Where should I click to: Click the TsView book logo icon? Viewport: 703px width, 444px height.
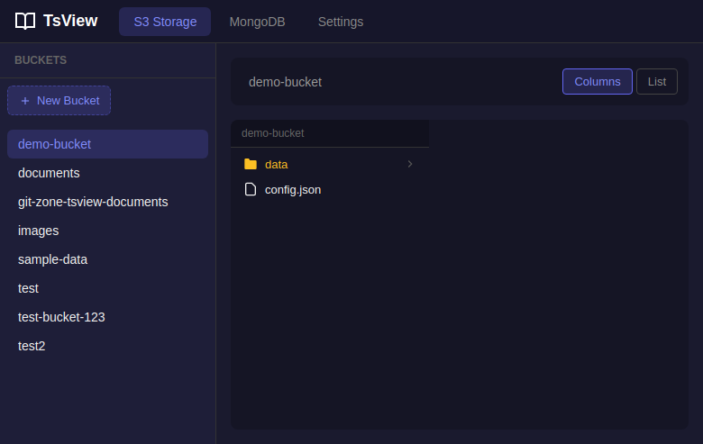pos(25,22)
